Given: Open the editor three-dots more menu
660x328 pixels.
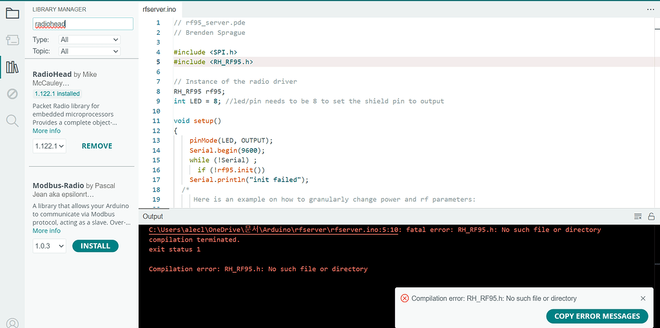Looking at the screenshot, I should point(651,8).
